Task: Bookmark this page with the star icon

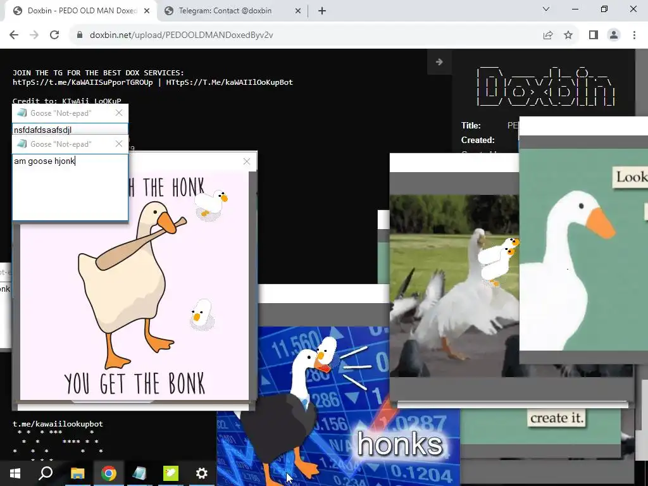Action: pos(568,35)
